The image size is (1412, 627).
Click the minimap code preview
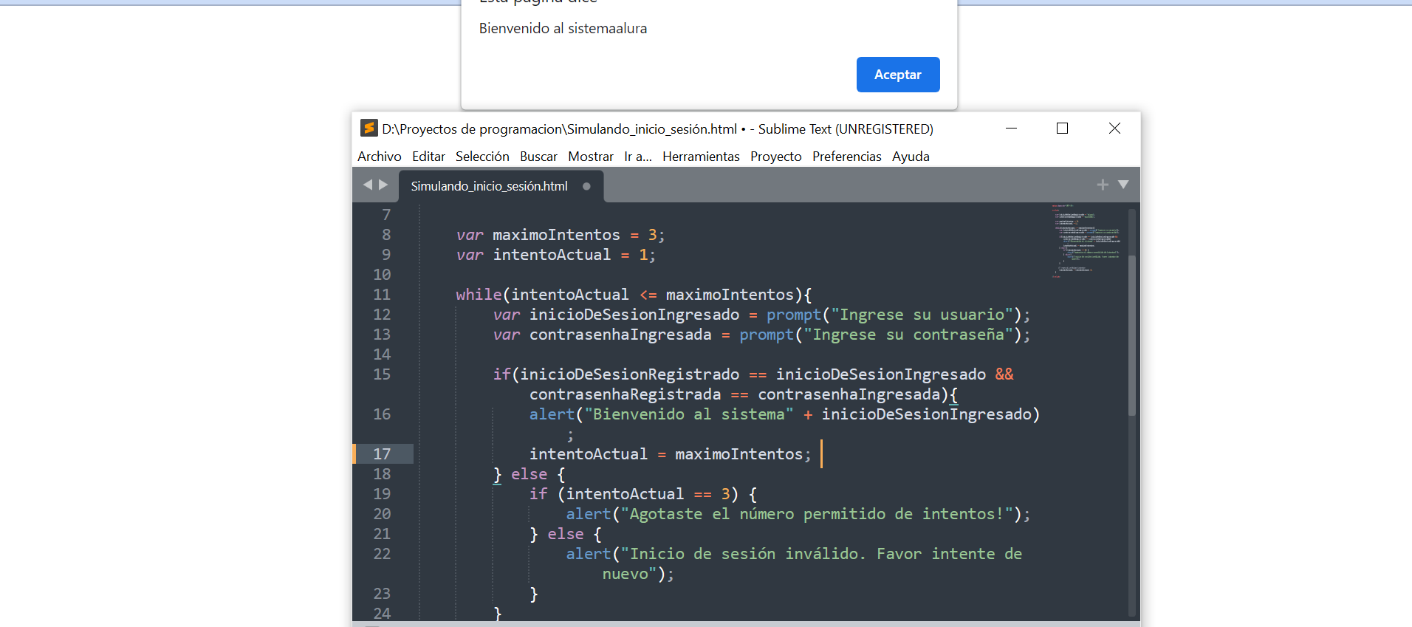click(x=1086, y=240)
